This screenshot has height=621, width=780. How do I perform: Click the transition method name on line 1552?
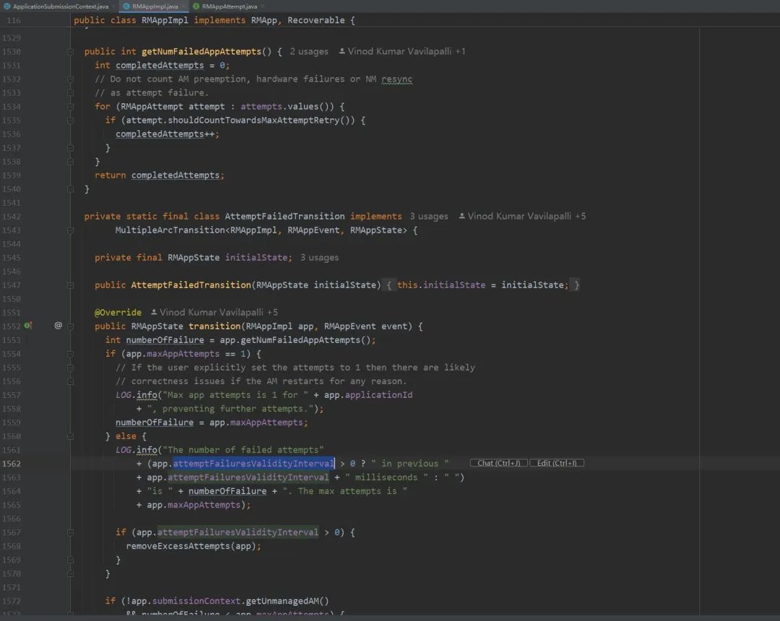[214, 326]
